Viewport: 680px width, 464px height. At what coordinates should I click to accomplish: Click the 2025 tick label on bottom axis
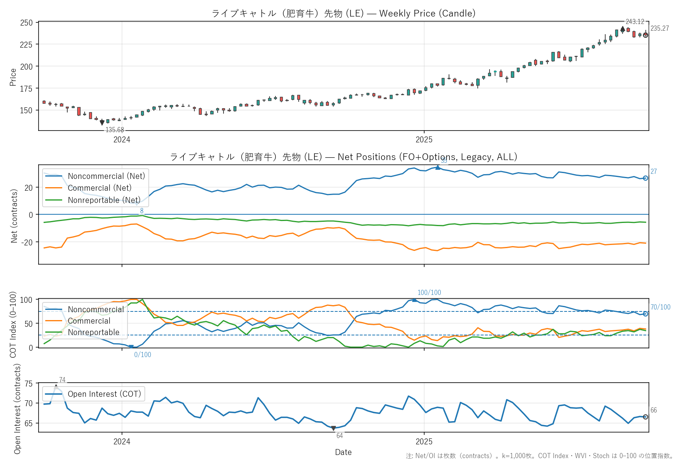[424, 442]
